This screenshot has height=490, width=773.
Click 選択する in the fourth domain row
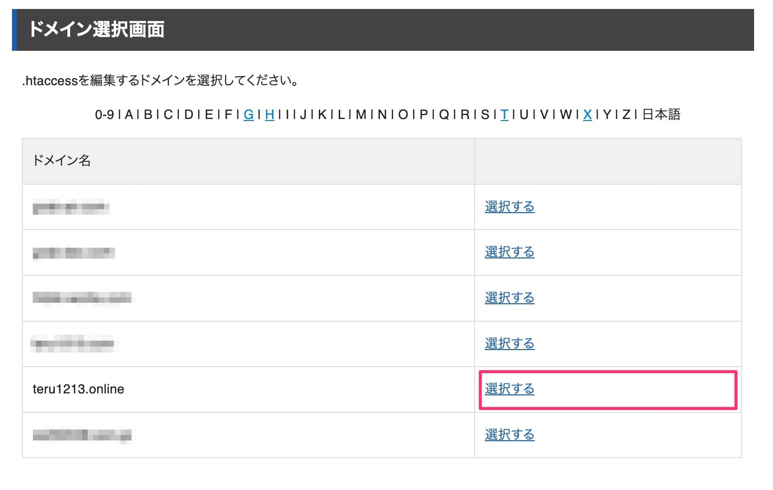coord(509,343)
